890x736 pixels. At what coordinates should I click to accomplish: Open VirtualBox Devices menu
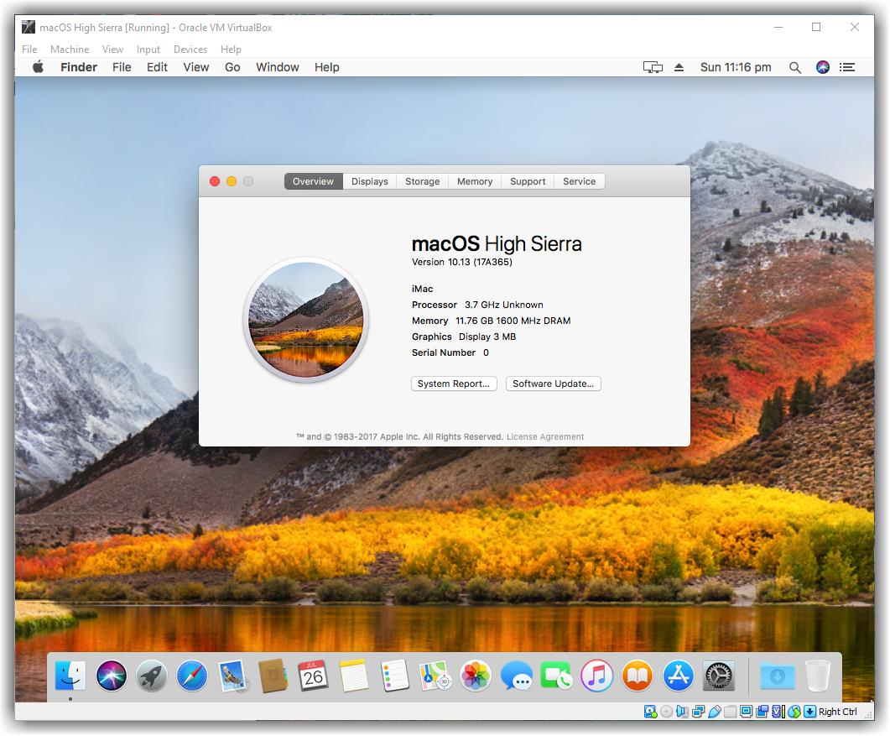tap(190, 50)
